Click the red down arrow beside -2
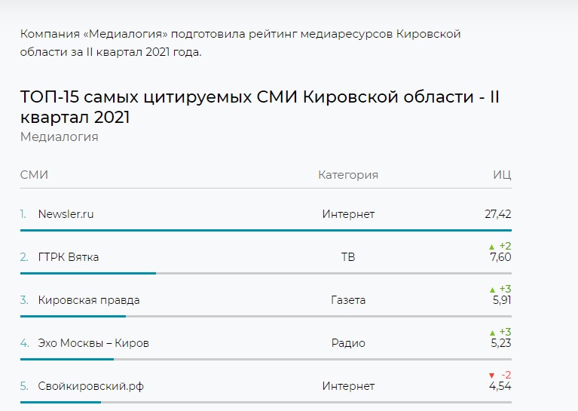 point(491,376)
